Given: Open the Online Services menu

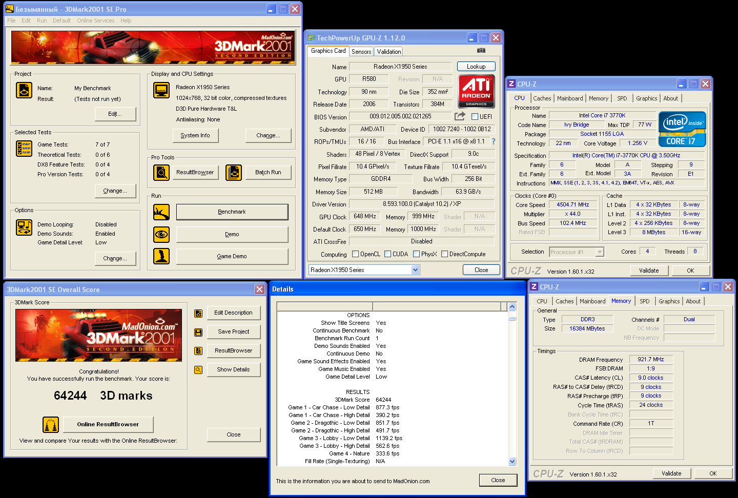Looking at the screenshot, I should 96,20.
